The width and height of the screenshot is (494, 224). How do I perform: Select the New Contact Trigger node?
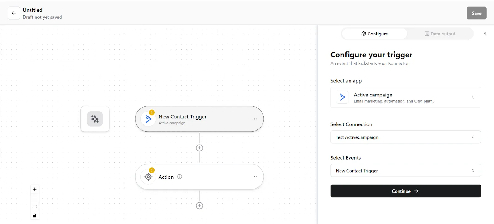point(199,119)
